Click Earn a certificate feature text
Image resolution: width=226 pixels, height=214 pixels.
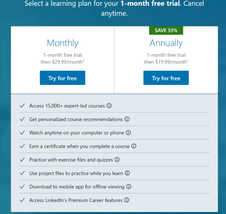point(80,146)
